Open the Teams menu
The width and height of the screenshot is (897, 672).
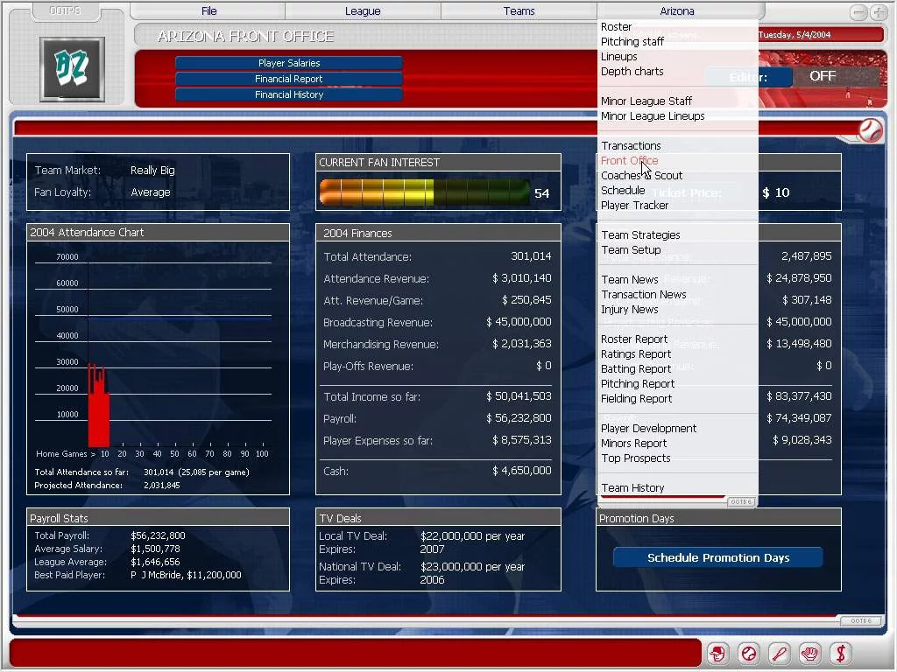click(519, 10)
